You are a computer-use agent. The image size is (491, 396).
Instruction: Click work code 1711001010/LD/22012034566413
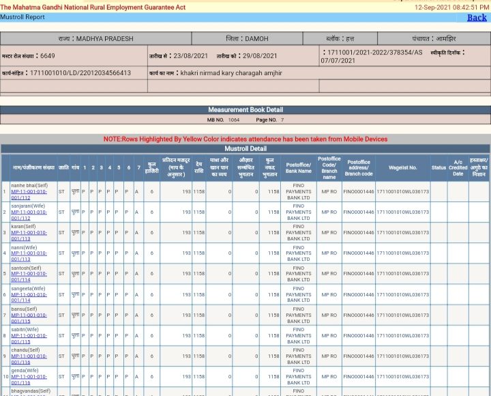80,73
